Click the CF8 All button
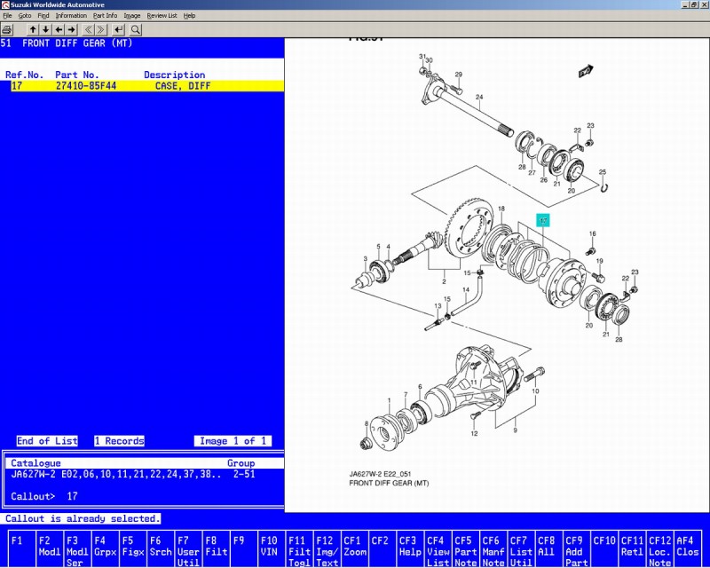This screenshot has height=568, width=710. pyautogui.click(x=548, y=548)
